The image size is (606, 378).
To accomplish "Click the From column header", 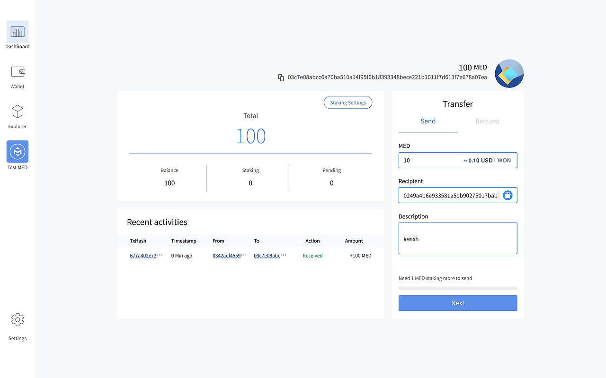I will pyautogui.click(x=218, y=241).
